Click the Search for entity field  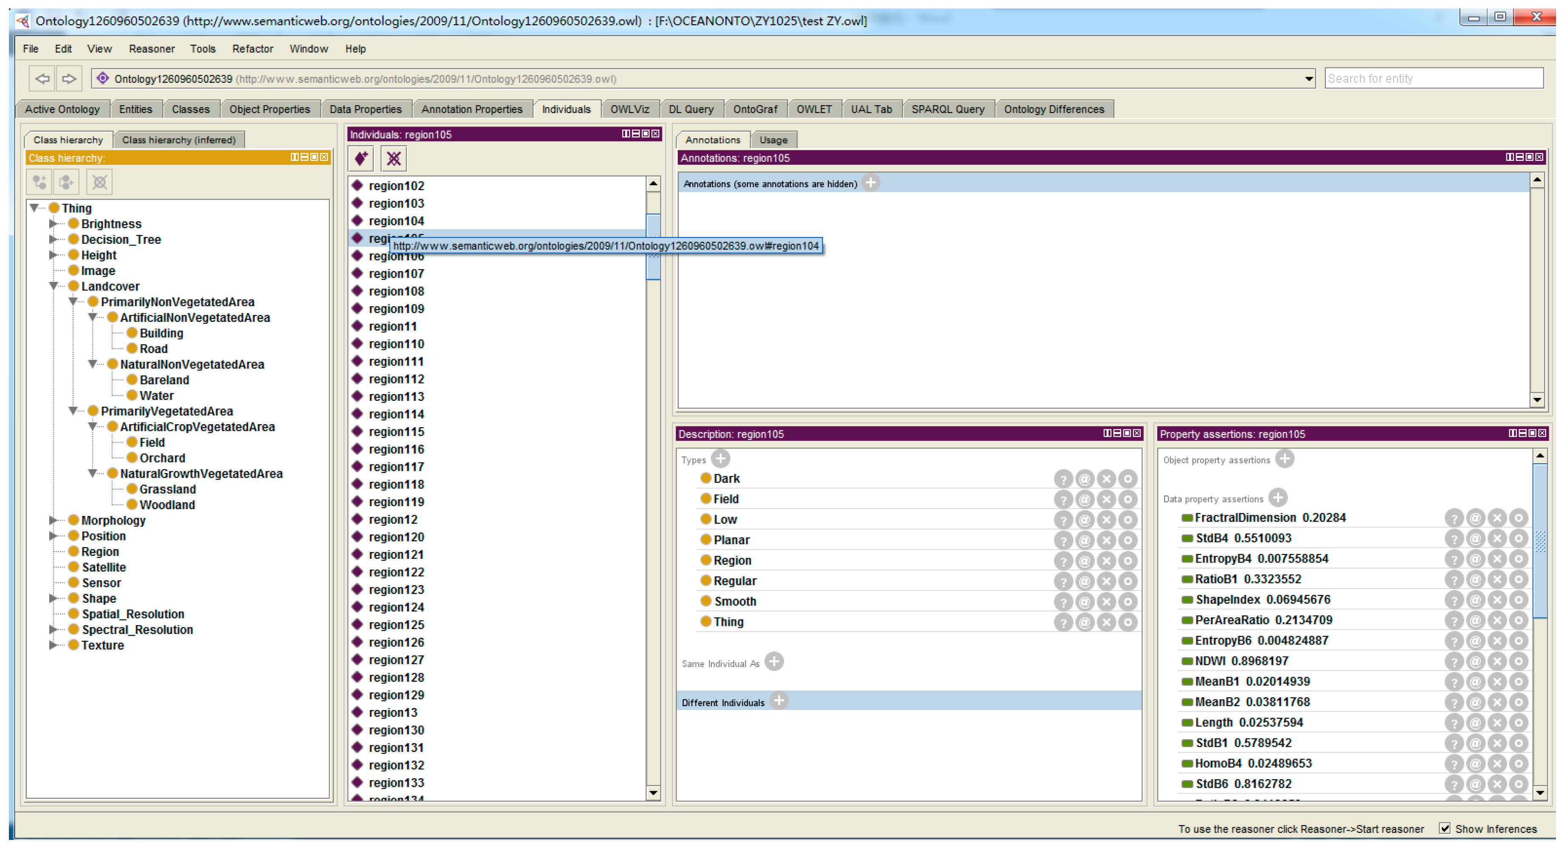click(1433, 79)
